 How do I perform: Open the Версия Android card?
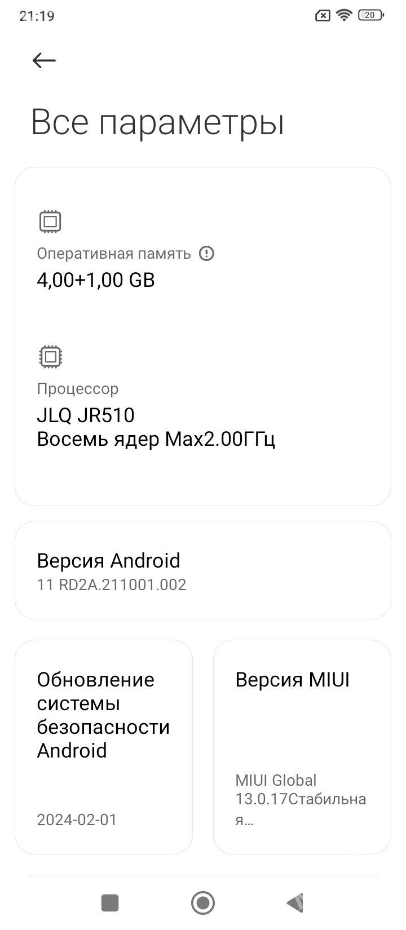coord(202,570)
